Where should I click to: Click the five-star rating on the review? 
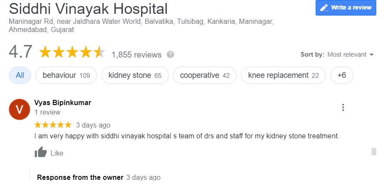(53, 125)
